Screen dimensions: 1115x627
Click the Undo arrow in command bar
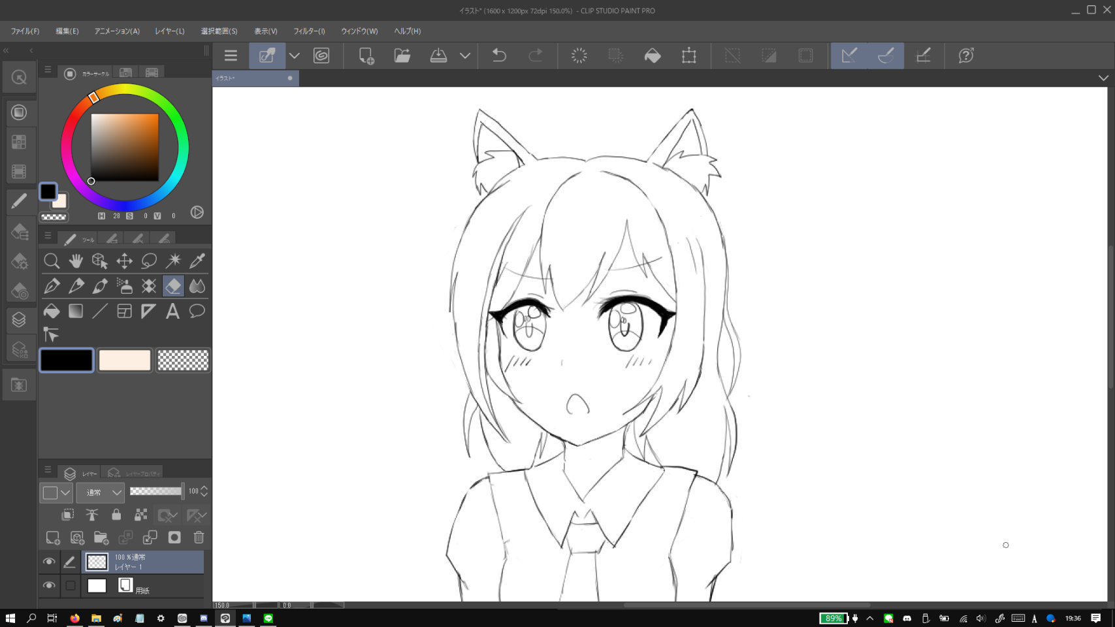[x=499, y=56]
